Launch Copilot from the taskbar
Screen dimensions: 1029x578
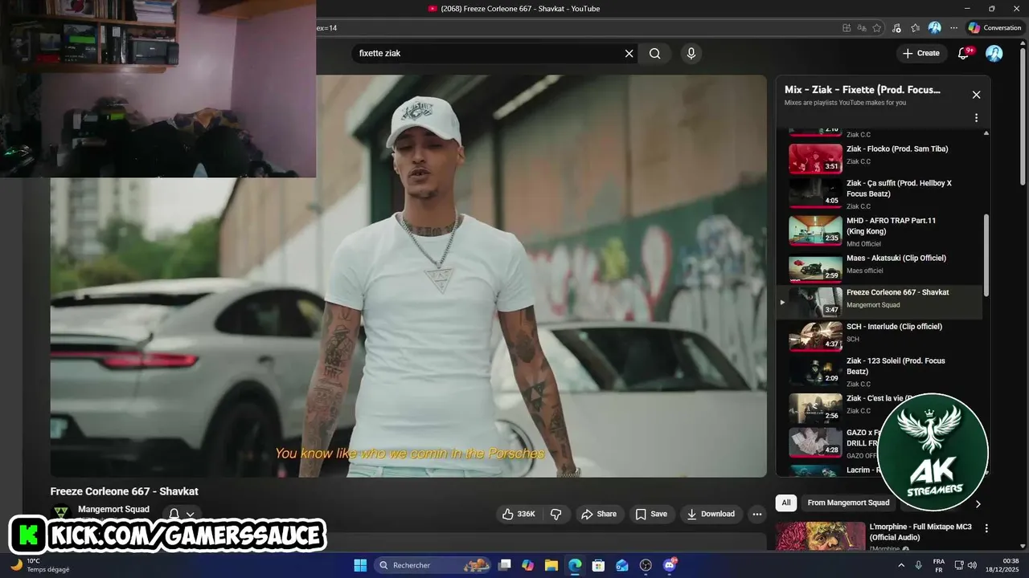(x=527, y=565)
